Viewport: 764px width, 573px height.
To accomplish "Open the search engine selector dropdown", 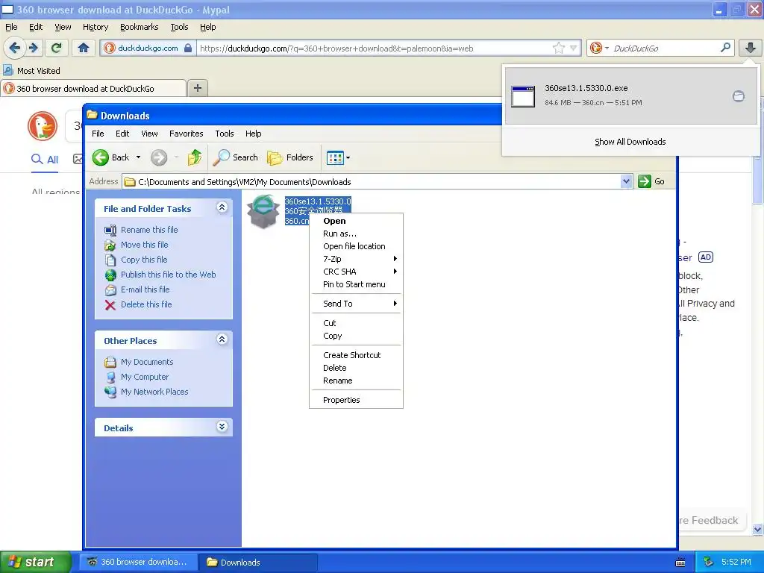I will (x=607, y=48).
